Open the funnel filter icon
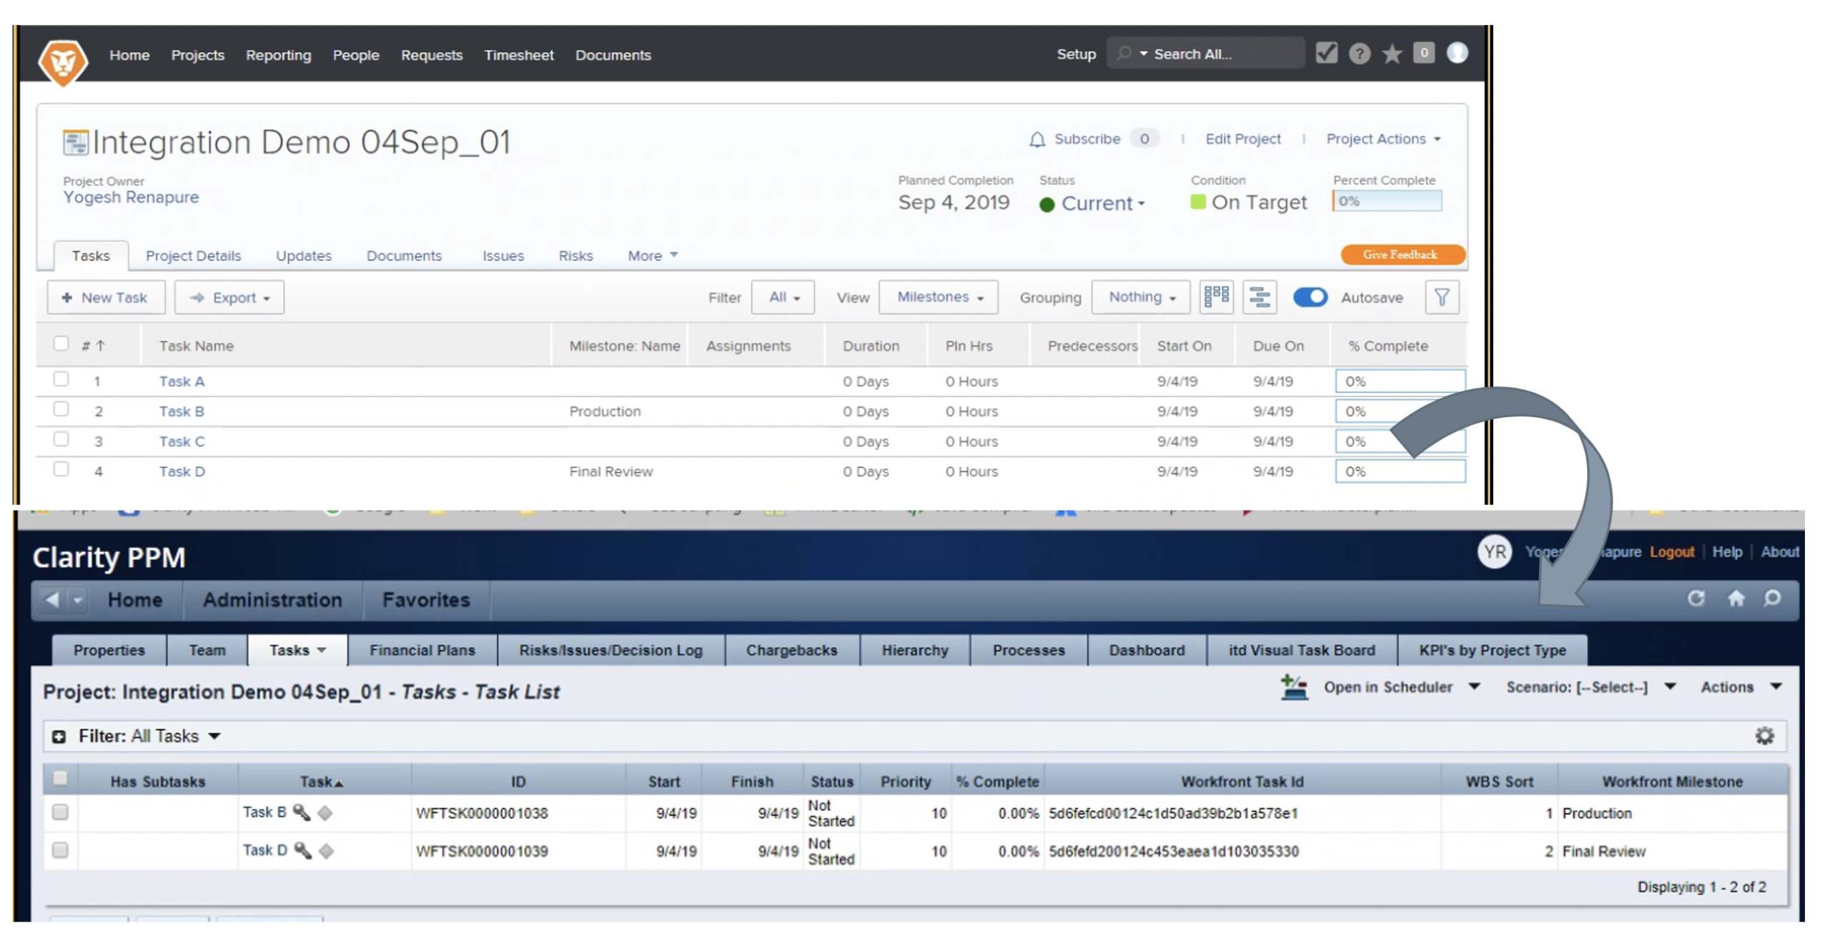The image size is (1830, 940). tap(1441, 297)
